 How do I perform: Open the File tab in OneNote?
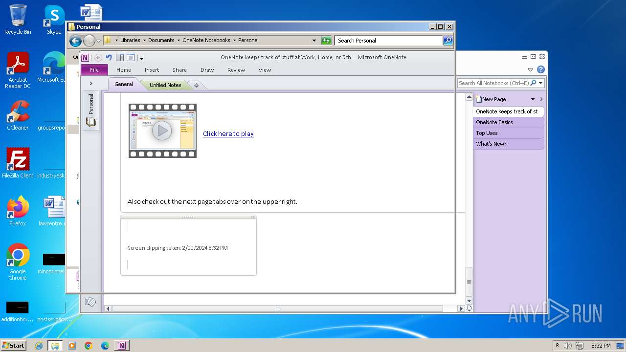[94, 70]
